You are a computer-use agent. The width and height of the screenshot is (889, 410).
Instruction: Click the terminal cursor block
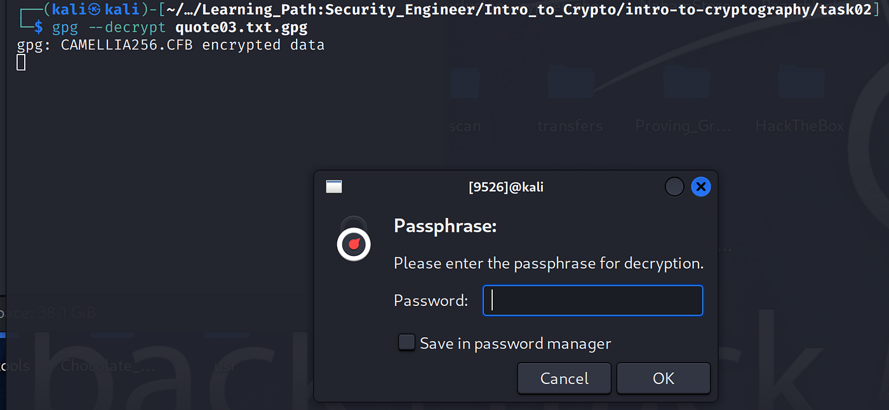21,62
